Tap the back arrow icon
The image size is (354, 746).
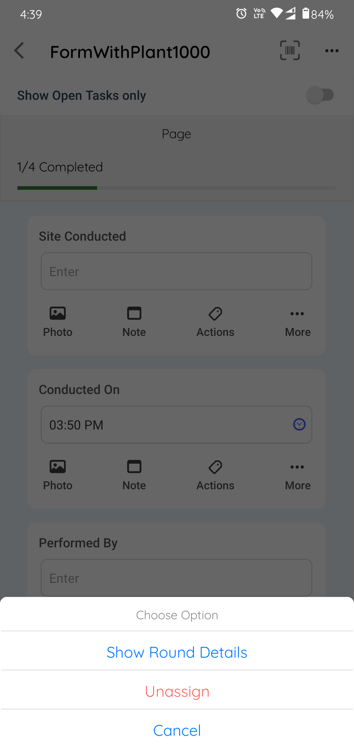click(19, 51)
